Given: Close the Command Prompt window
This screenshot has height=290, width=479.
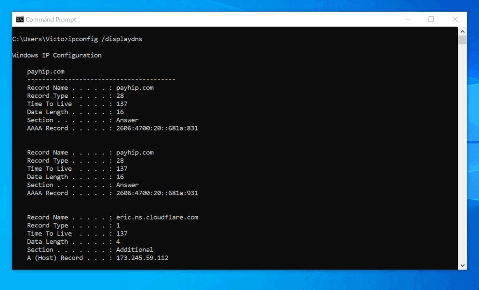Looking at the screenshot, I should pos(455,19).
